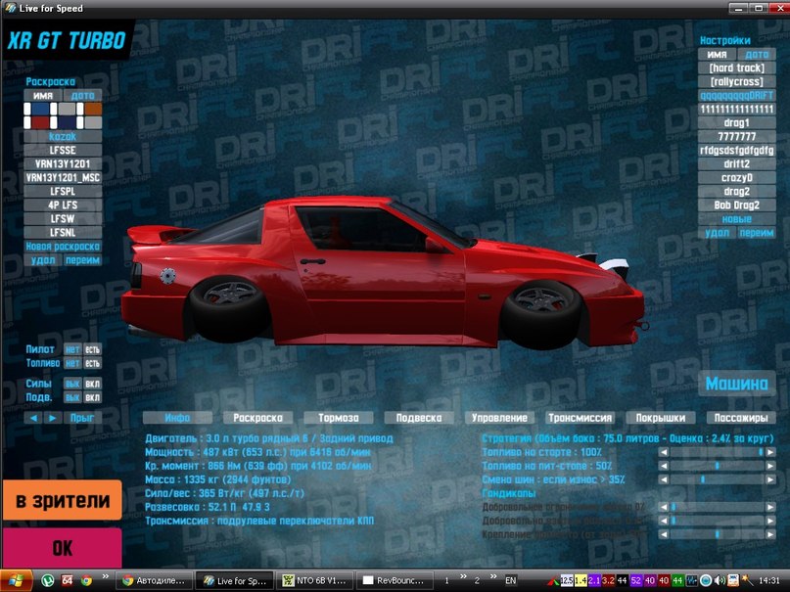
Task: Set Пилот to есть
Action: point(92,349)
